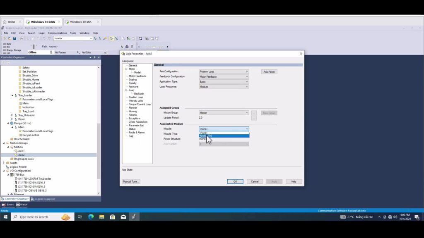
Task: Open File Explorer from the taskbar
Action: [x=101, y=217]
